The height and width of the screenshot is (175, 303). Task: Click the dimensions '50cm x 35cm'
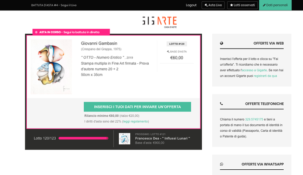tap(92, 75)
